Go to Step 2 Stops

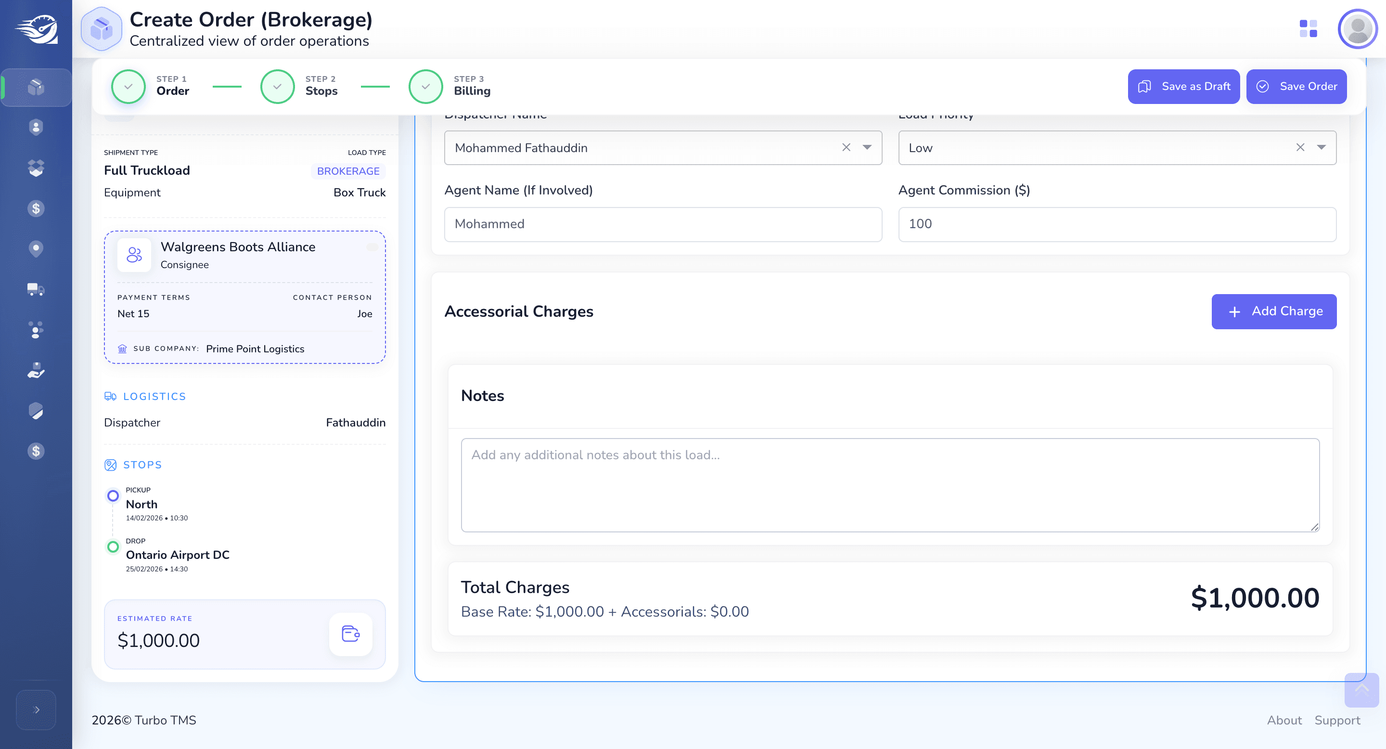click(299, 86)
